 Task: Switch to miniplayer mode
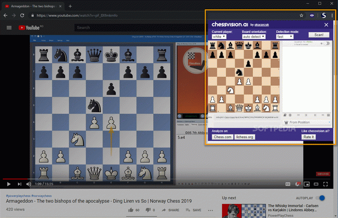pos(306,184)
